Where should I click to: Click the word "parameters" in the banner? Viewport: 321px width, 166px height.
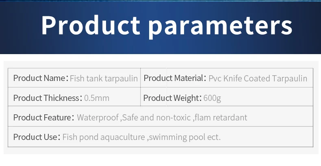pos(220,26)
